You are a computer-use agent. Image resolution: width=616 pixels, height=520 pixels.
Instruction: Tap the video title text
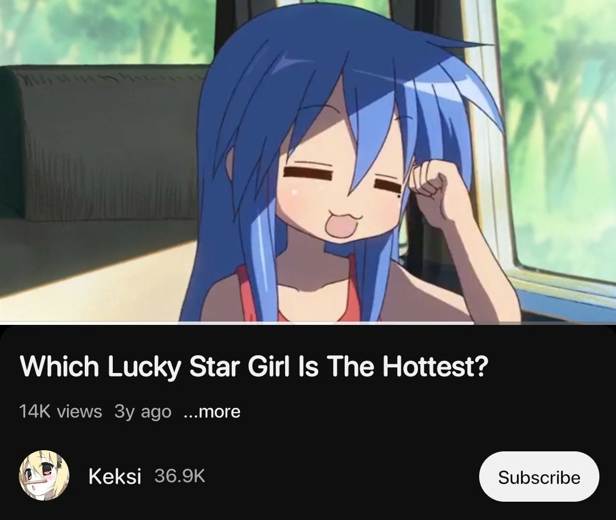click(x=254, y=366)
